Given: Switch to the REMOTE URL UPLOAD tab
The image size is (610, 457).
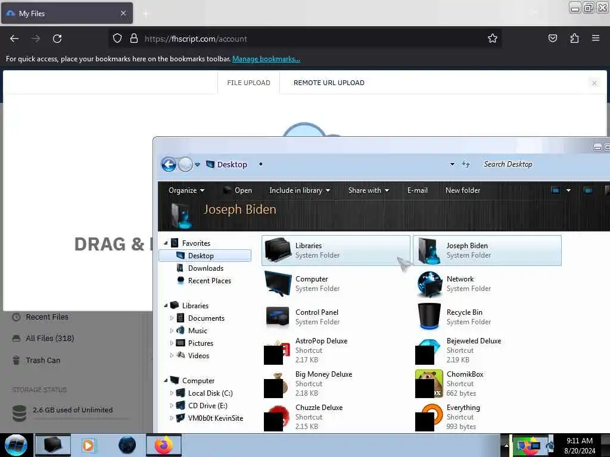Looking at the screenshot, I should click(x=329, y=83).
